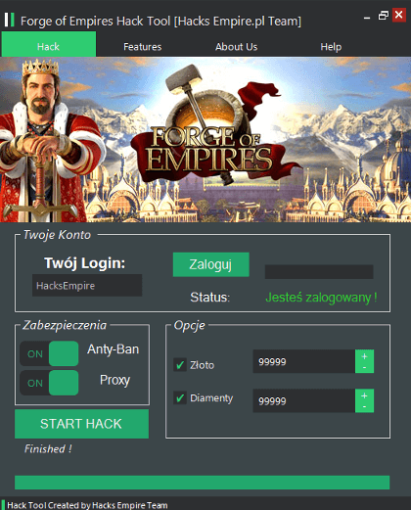
Task: Increase Diamenty amount with plus button
Action: pyautogui.click(x=364, y=395)
